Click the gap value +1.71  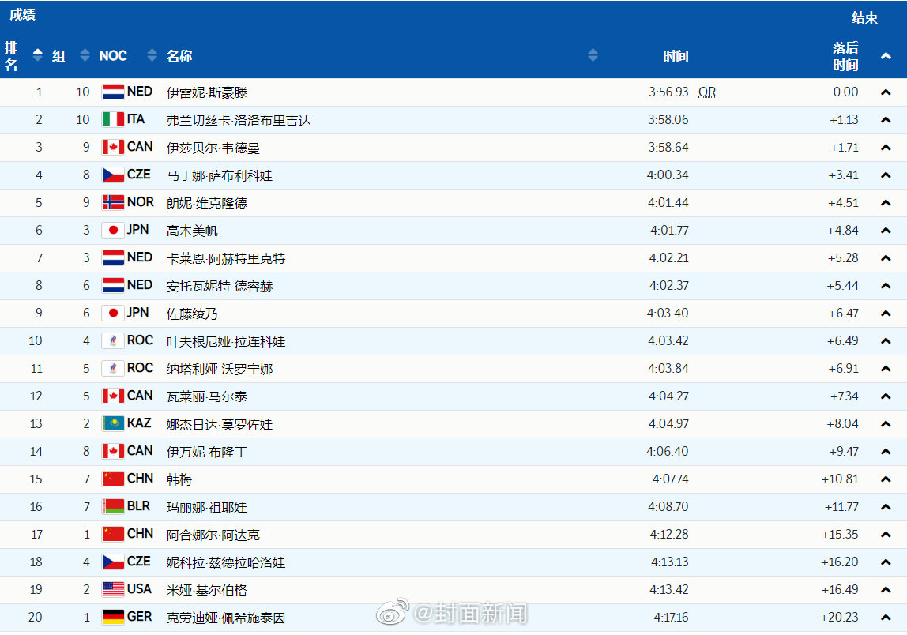coord(845,148)
